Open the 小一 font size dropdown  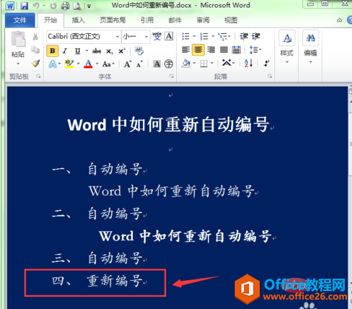click(146, 37)
